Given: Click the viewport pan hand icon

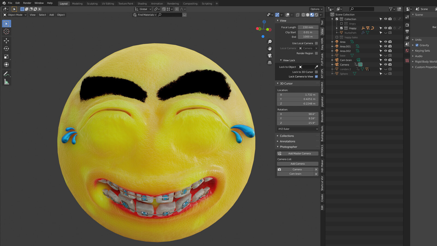Looking at the screenshot, I should pos(270,48).
